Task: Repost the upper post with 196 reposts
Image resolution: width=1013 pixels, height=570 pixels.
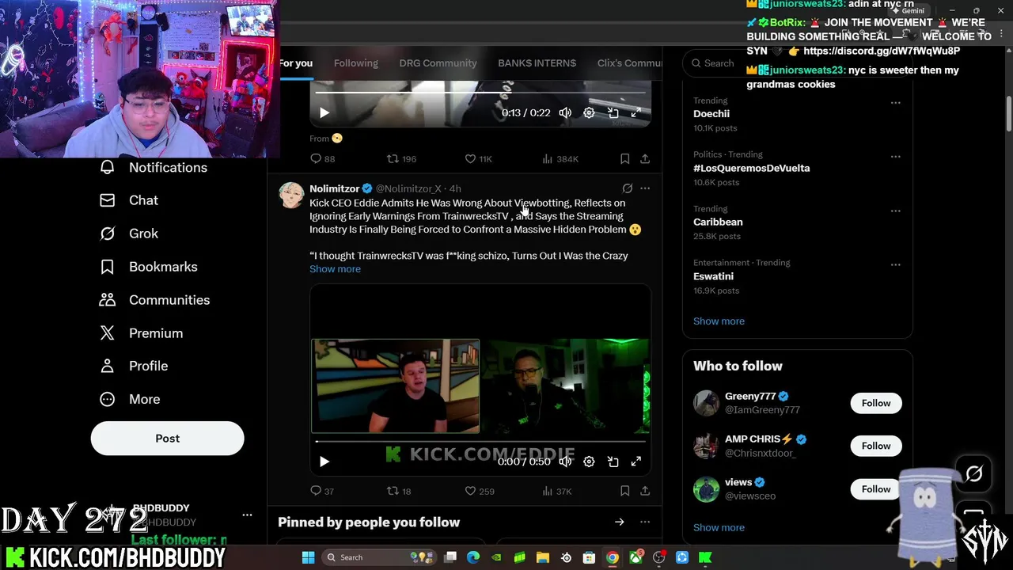Action: (x=400, y=159)
